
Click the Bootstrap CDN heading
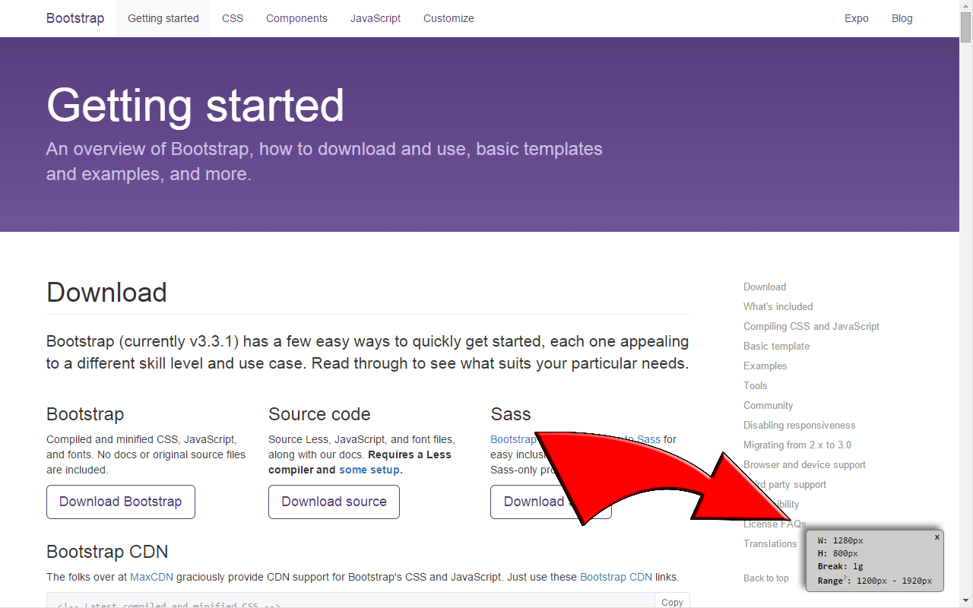coord(107,552)
